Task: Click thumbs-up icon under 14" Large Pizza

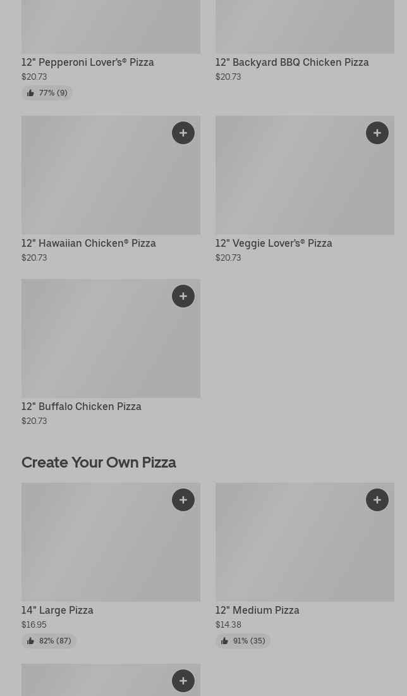Action: coord(30,641)
